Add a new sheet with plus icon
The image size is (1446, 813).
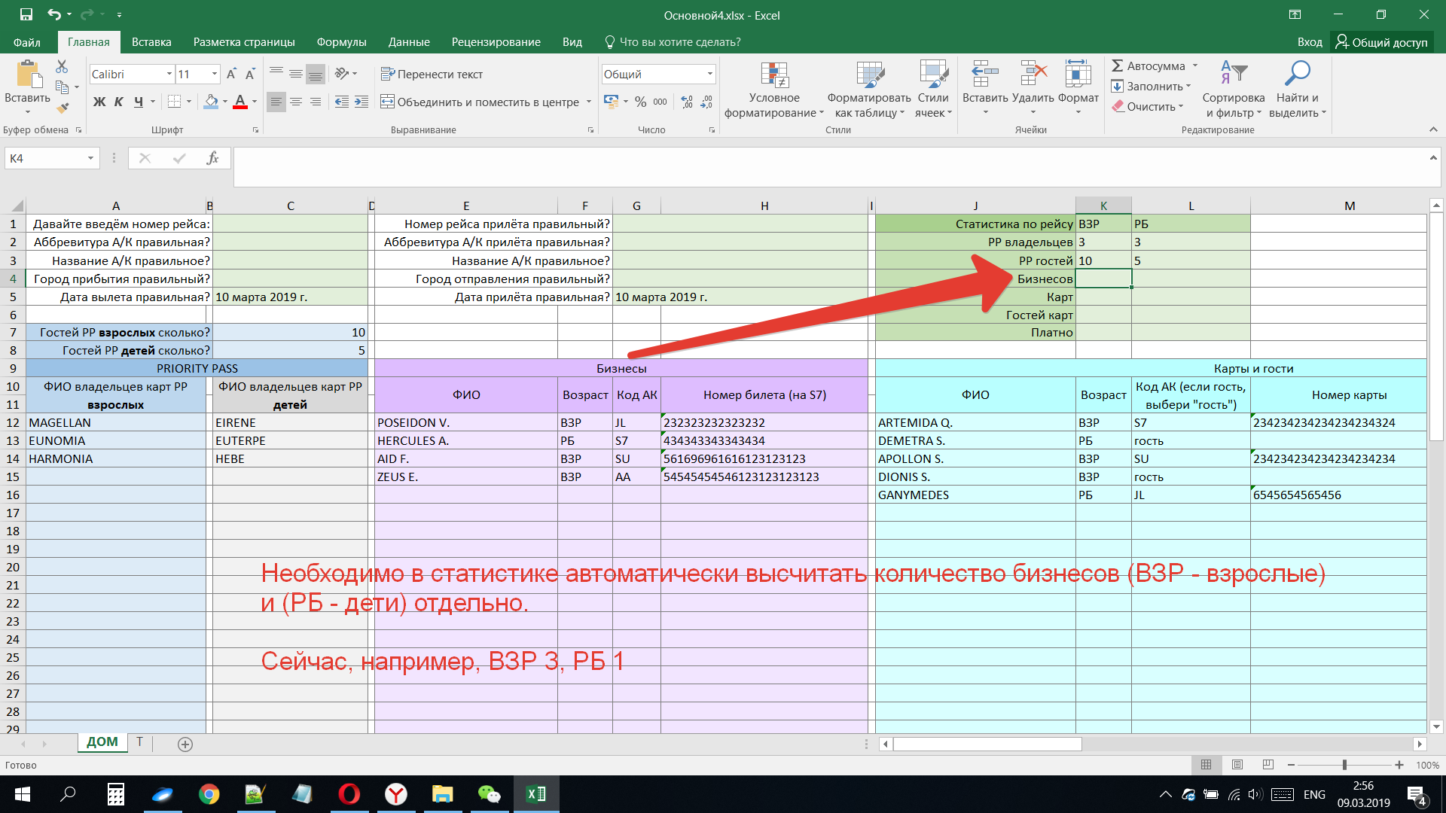pyautogui.click(x=185, y=744)
